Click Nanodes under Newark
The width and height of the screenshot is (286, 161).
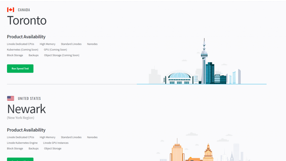tap(92, 137)
